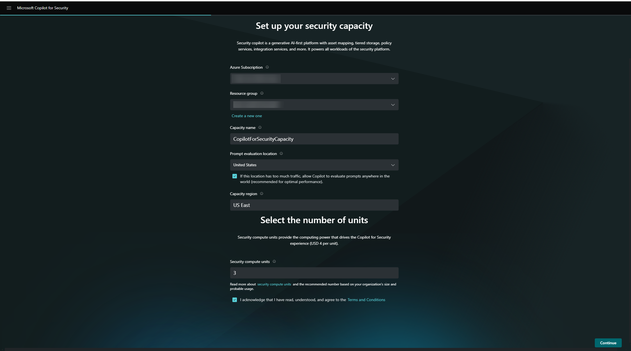Open the hamburger navigation menu

pyautogui.click(x=9, y=8)
